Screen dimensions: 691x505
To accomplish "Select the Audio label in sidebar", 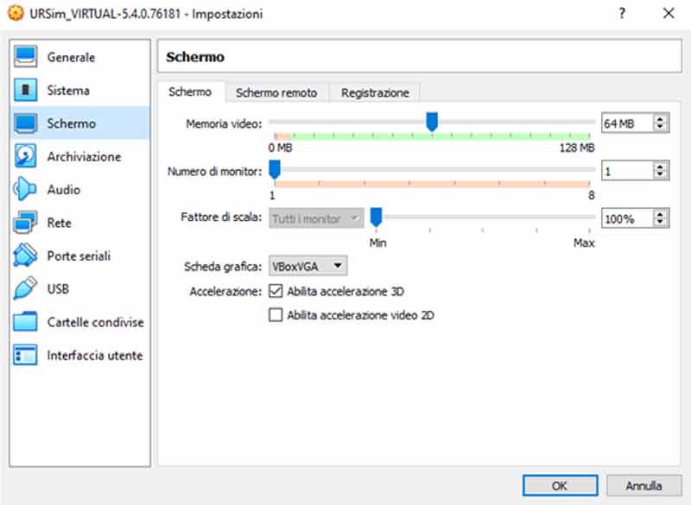I will point(64,190).
